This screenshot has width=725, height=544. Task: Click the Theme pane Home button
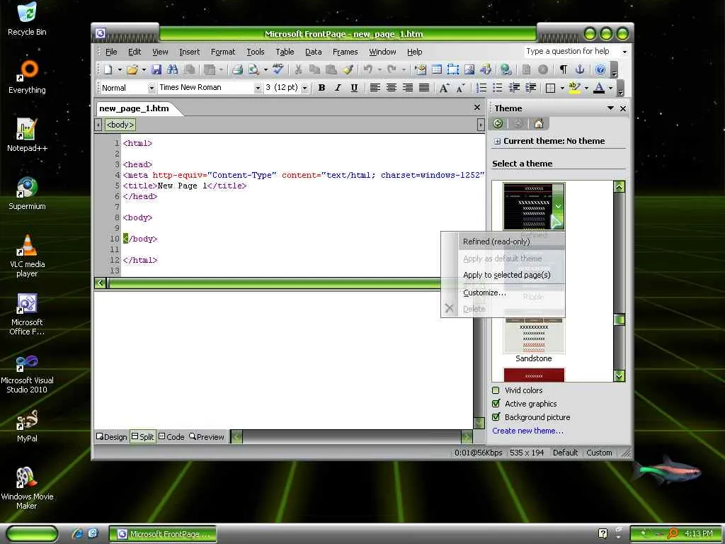[538, 123]
